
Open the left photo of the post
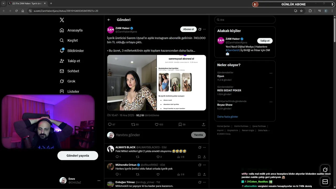tap(132, 83)
